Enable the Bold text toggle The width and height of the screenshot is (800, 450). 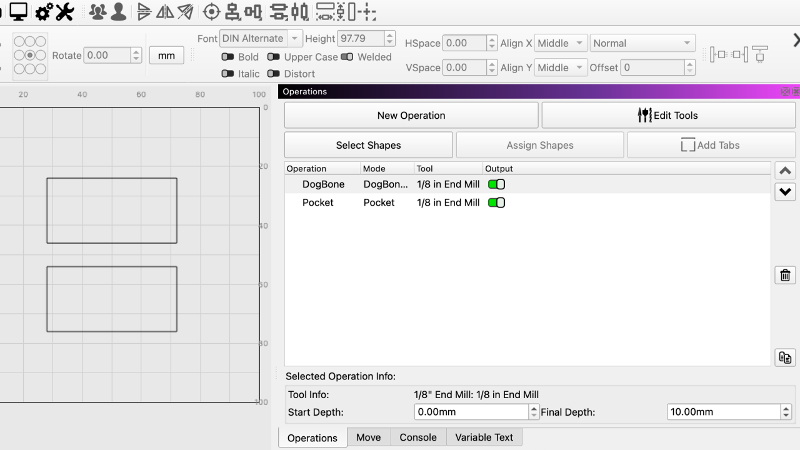228,57
